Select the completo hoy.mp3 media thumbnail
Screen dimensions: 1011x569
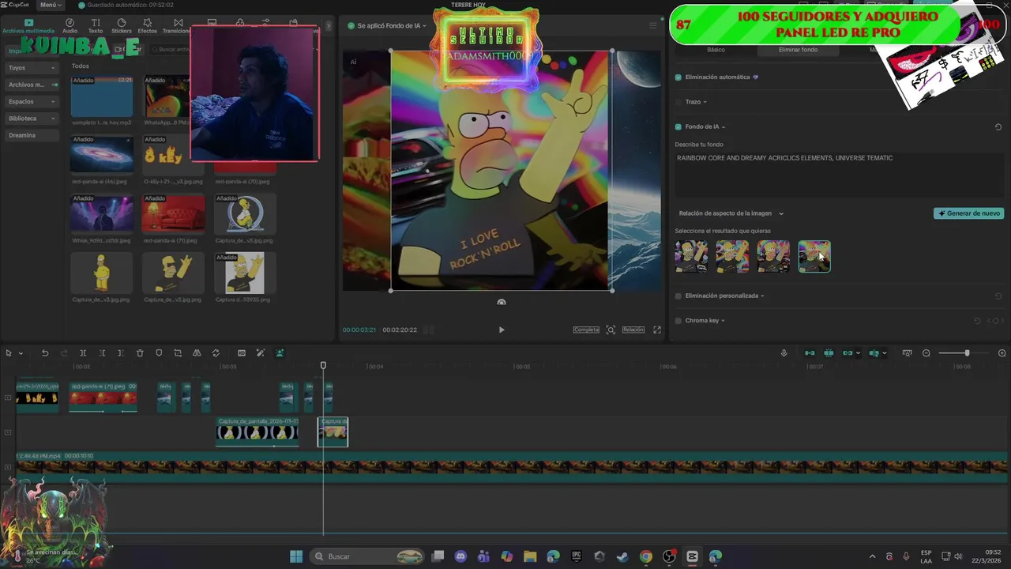(102, 96)
